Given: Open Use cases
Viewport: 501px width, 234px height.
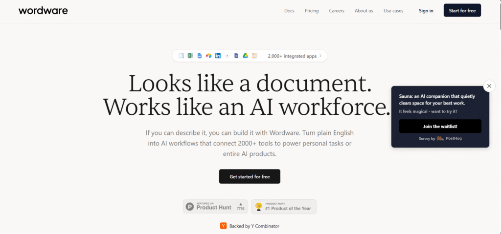Looking at the screenshot, I should 393,11.
